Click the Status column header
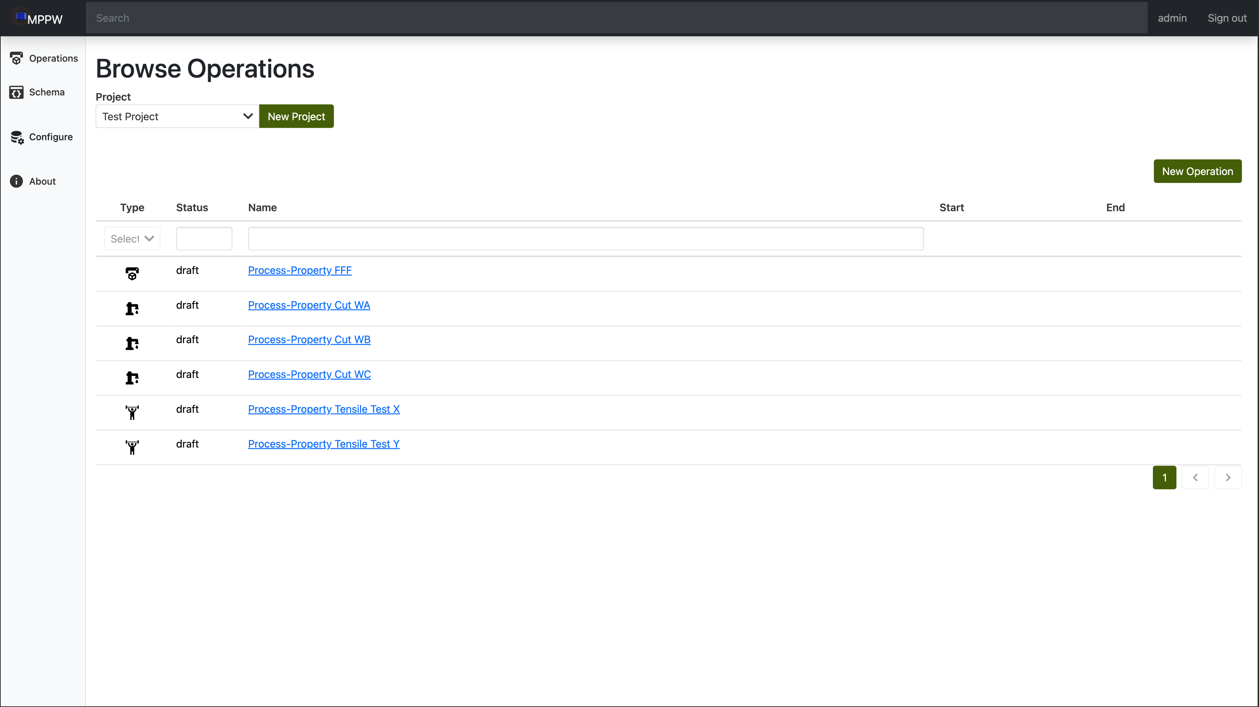This screenshot has width=1259, height=707. [192, 208]
